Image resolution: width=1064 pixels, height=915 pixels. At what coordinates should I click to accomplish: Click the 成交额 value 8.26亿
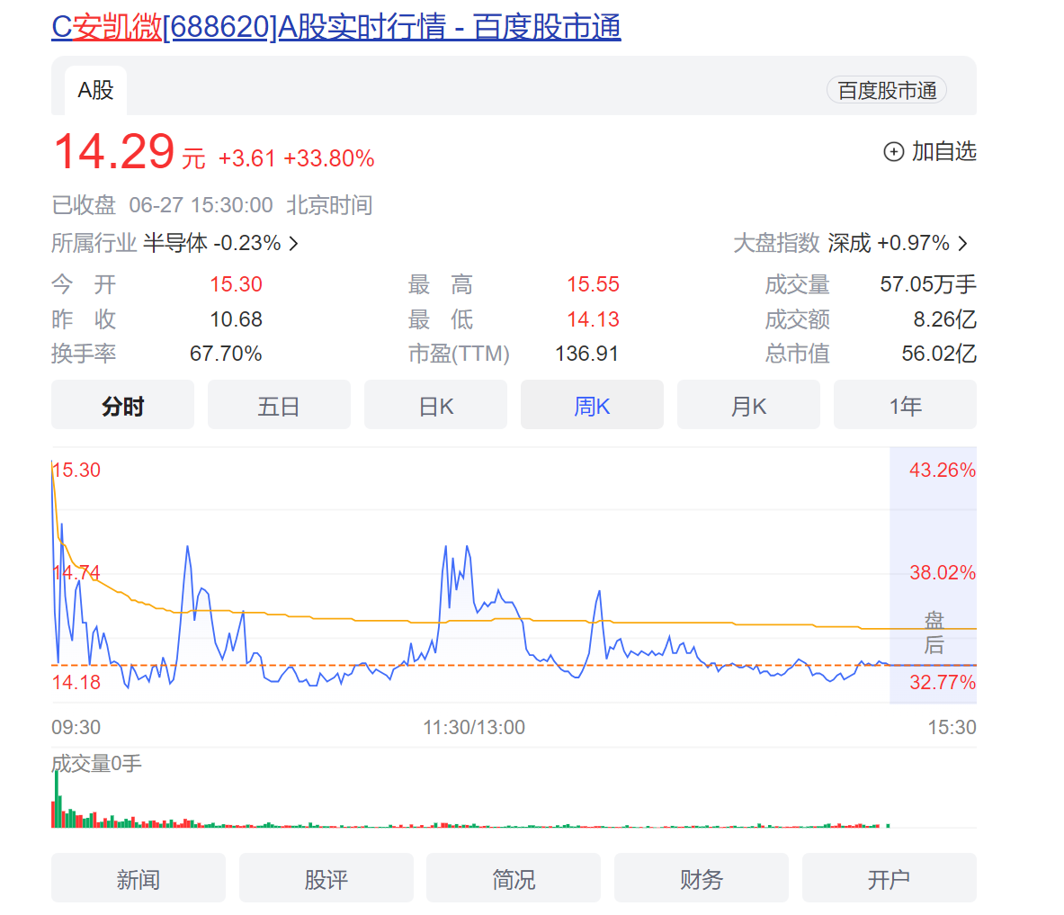click(944, 319)
